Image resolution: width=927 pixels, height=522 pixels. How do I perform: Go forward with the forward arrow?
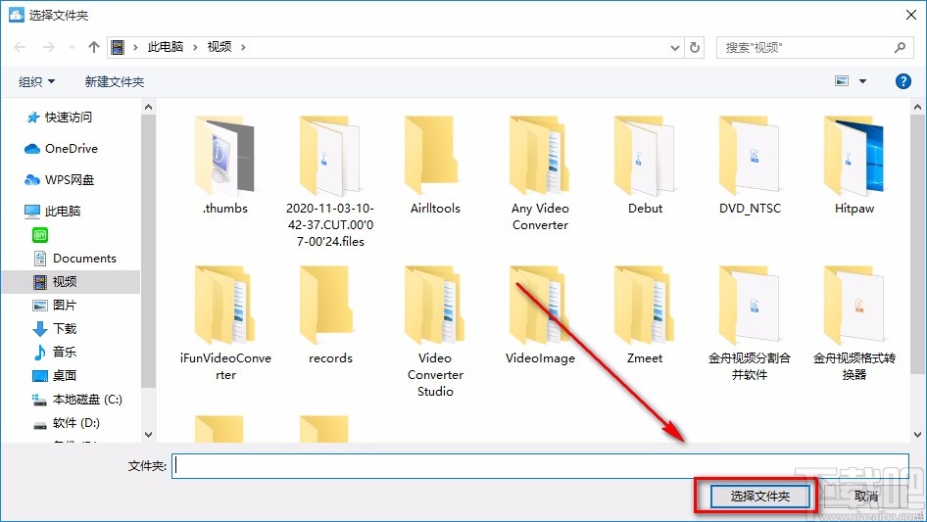[48, 47]
